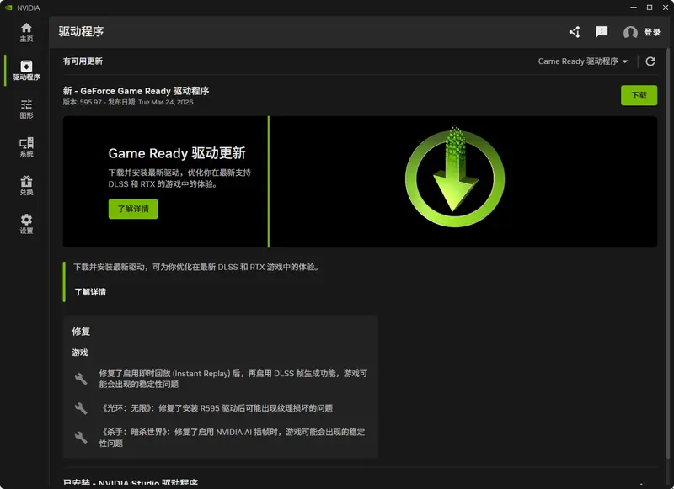Image resolution: width=674 pixels, height=489 pixels.
Task: Open the feedback speech-bubble icon
Action: pyautogui.click(x=602, y=31)
